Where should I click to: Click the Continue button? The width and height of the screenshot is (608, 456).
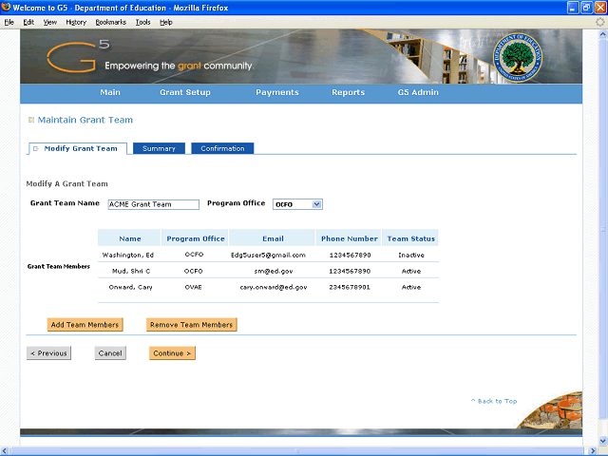coord(172,353)
